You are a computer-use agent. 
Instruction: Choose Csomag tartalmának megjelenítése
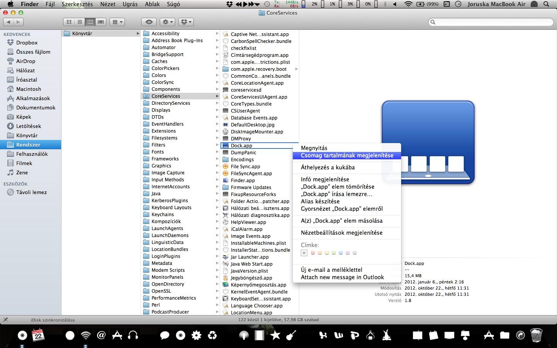(x=347, y=155)
